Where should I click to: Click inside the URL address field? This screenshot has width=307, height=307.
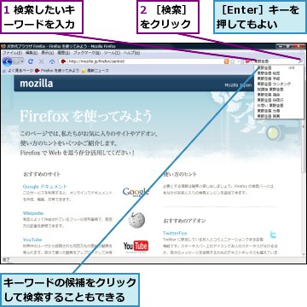(145, 61)
